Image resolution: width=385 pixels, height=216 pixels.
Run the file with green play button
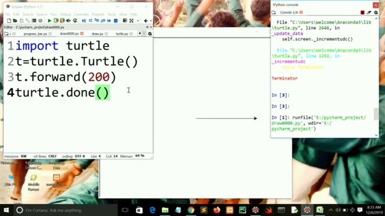pos(49,21)
